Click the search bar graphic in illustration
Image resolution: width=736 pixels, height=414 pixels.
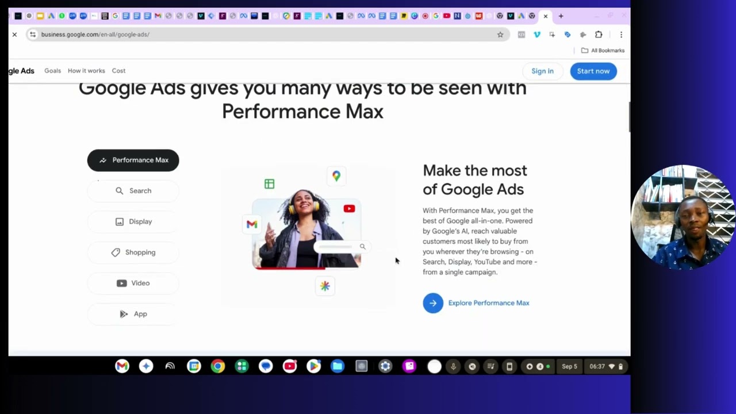(x=342, y=247)
